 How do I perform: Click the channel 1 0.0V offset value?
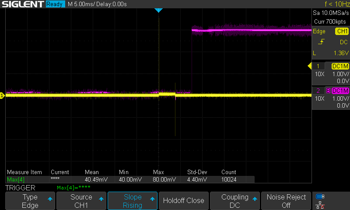(x=343, y=81)
